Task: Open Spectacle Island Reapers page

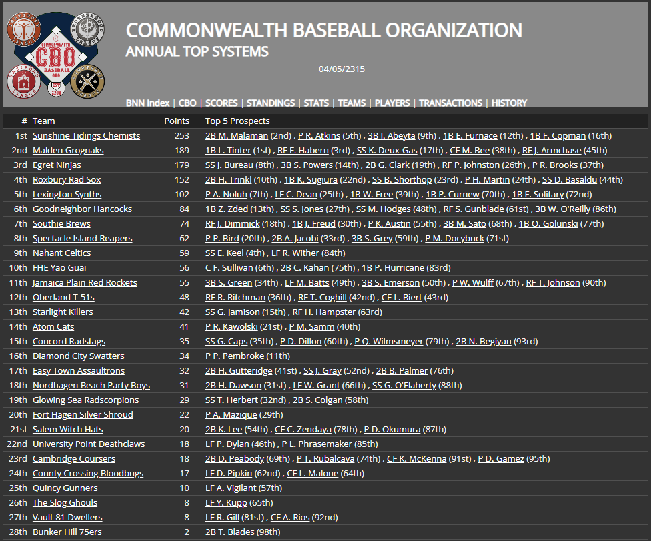Action: [x=83, y=238]
